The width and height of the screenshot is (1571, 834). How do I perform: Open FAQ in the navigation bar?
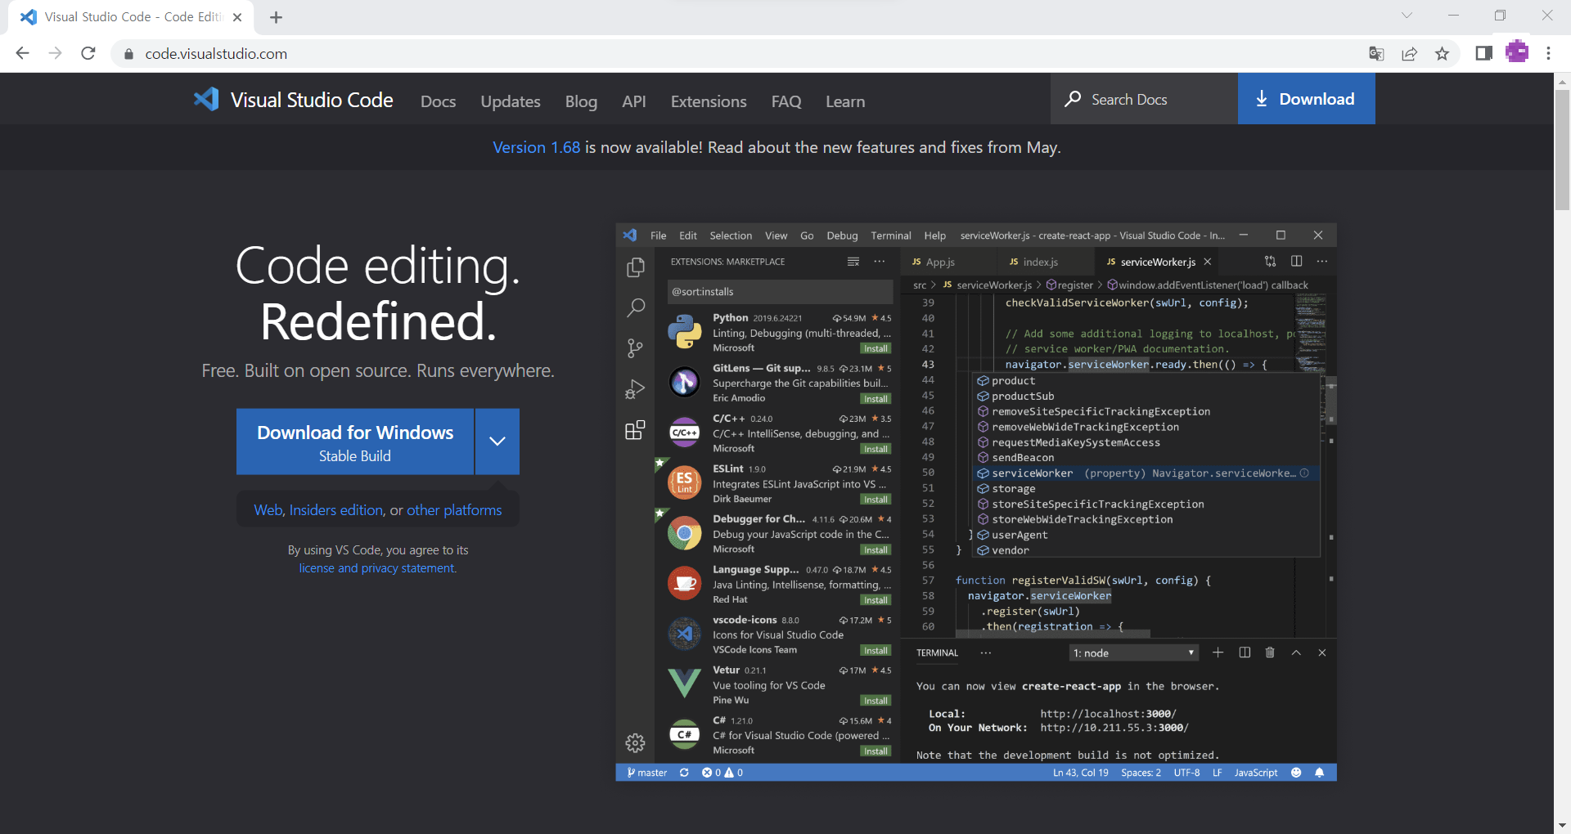[x=786, y=101]
